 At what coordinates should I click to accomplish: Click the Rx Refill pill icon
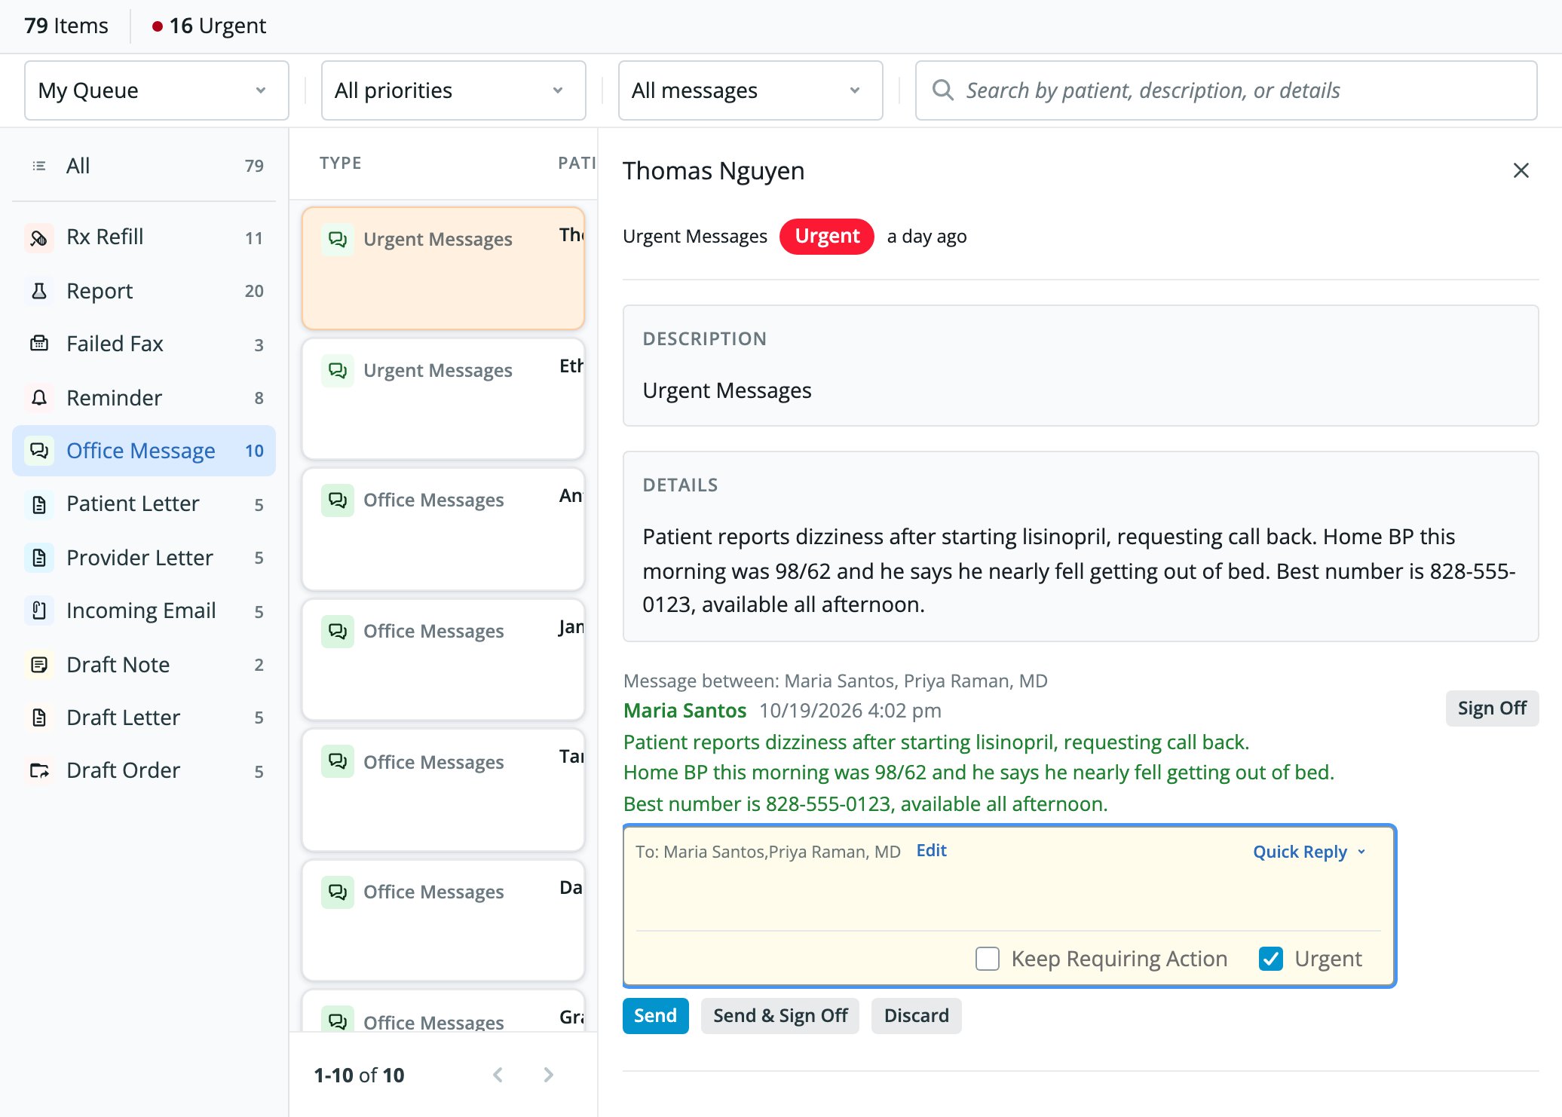(39, 238)
